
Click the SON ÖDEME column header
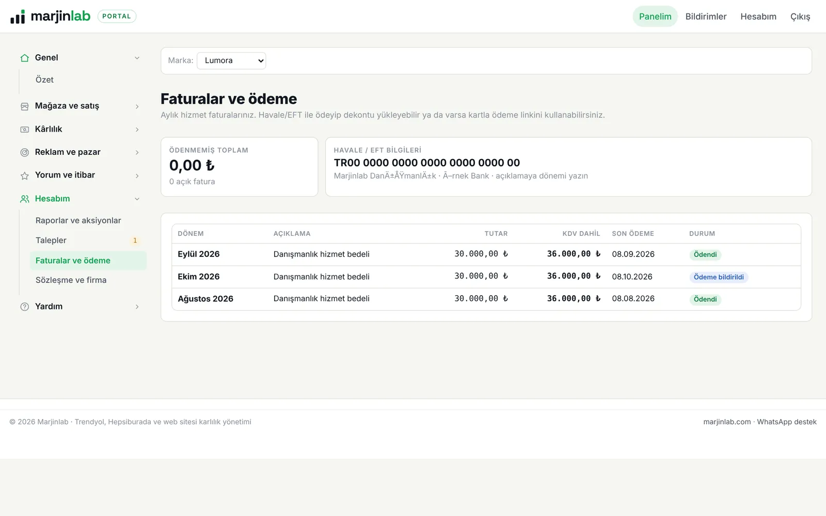tap(633, 234)
